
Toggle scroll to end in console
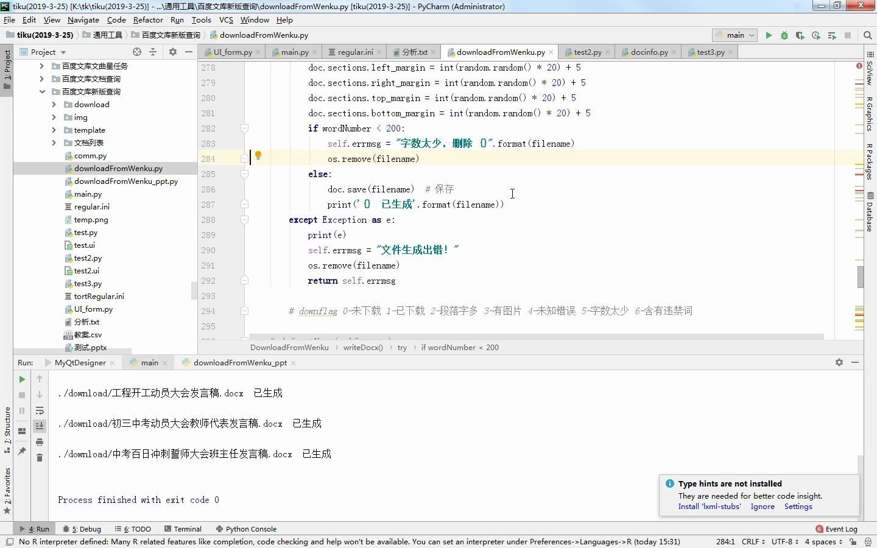(40, 426)
